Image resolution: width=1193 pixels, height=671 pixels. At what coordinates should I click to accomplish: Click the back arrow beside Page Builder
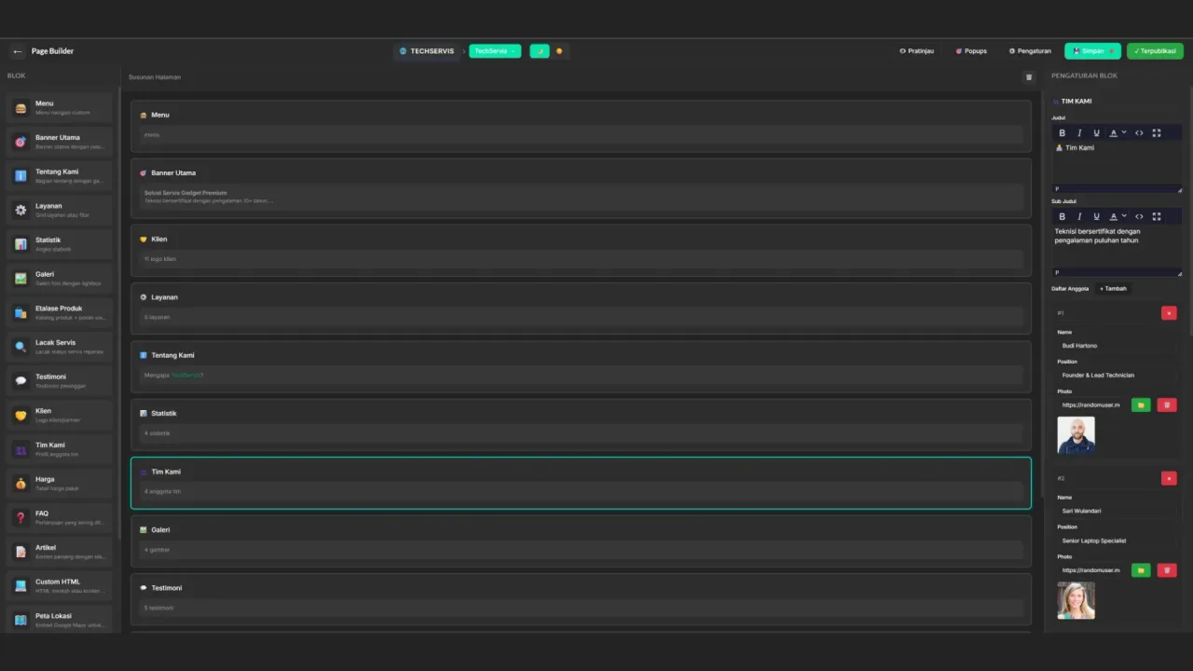coord(17,51)
